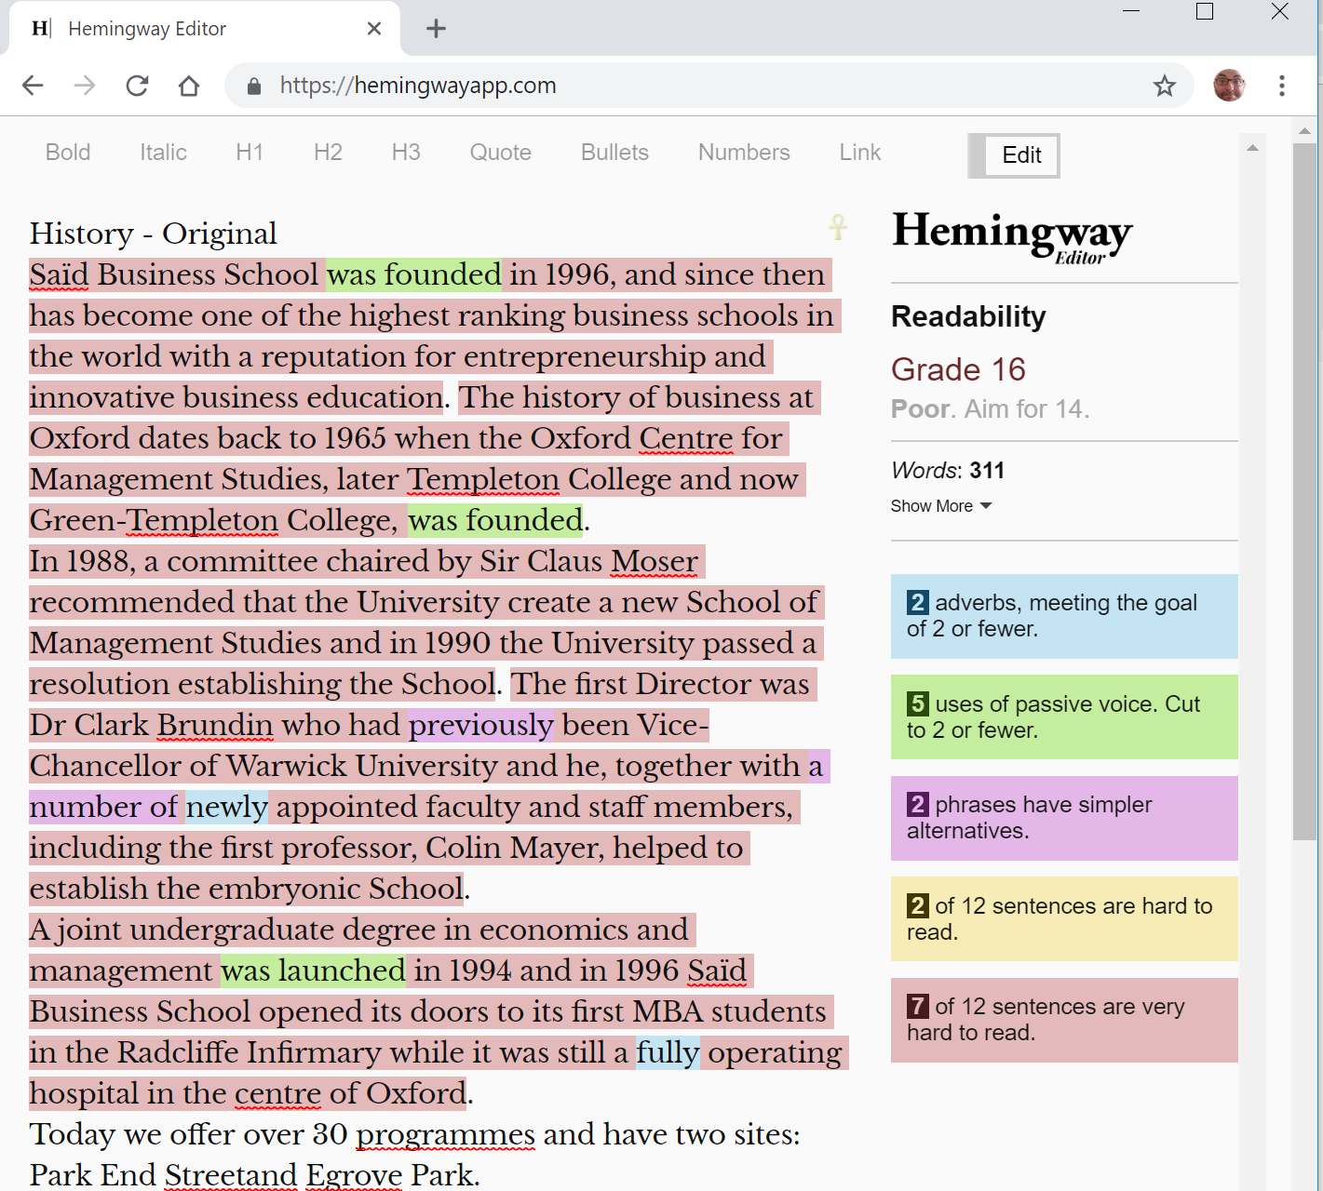The width and height of the screenshot is (1323, 1191).
Task: Click the blue adverbs summary box
Action: (1064, 616)
